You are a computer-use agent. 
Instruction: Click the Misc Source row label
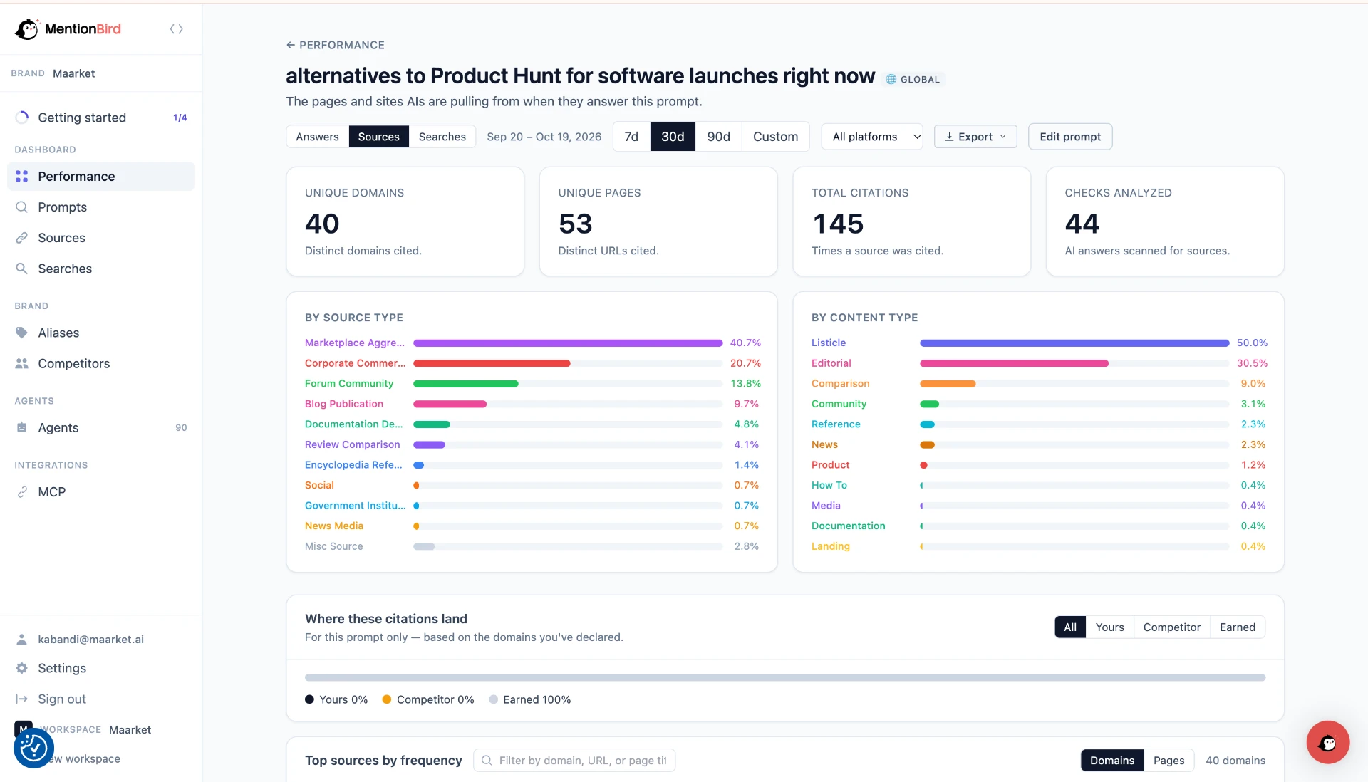[x=333, y=546]
